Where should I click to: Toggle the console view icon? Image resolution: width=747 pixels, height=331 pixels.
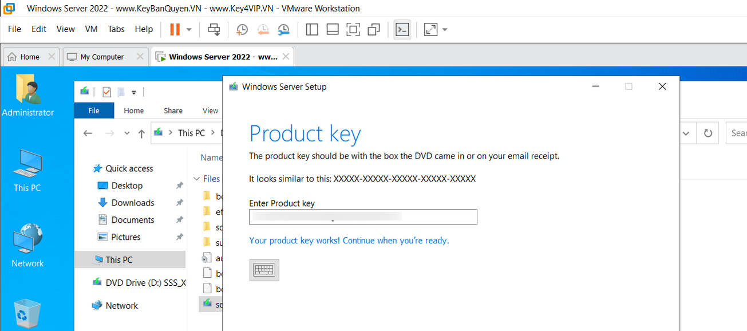point(402,29)
